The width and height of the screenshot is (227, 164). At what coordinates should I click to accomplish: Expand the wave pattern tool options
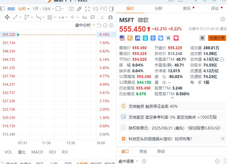click(43, 17)
